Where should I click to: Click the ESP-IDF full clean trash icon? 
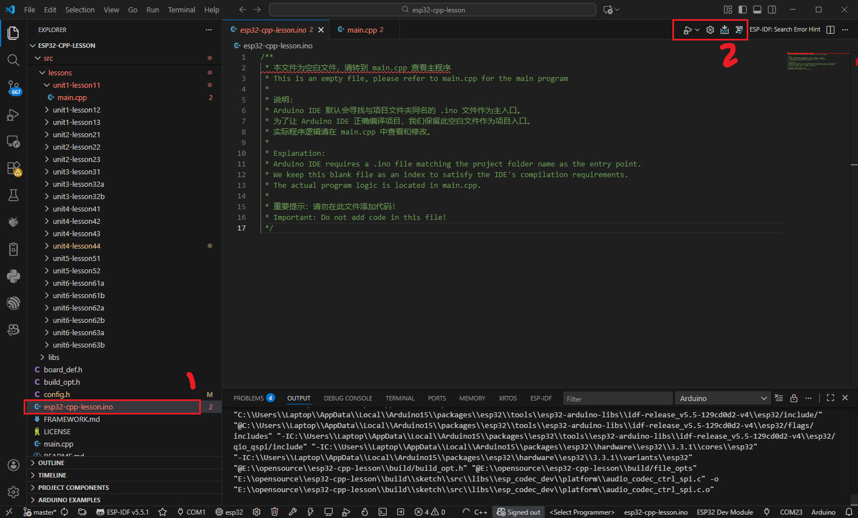coord(275,512)
